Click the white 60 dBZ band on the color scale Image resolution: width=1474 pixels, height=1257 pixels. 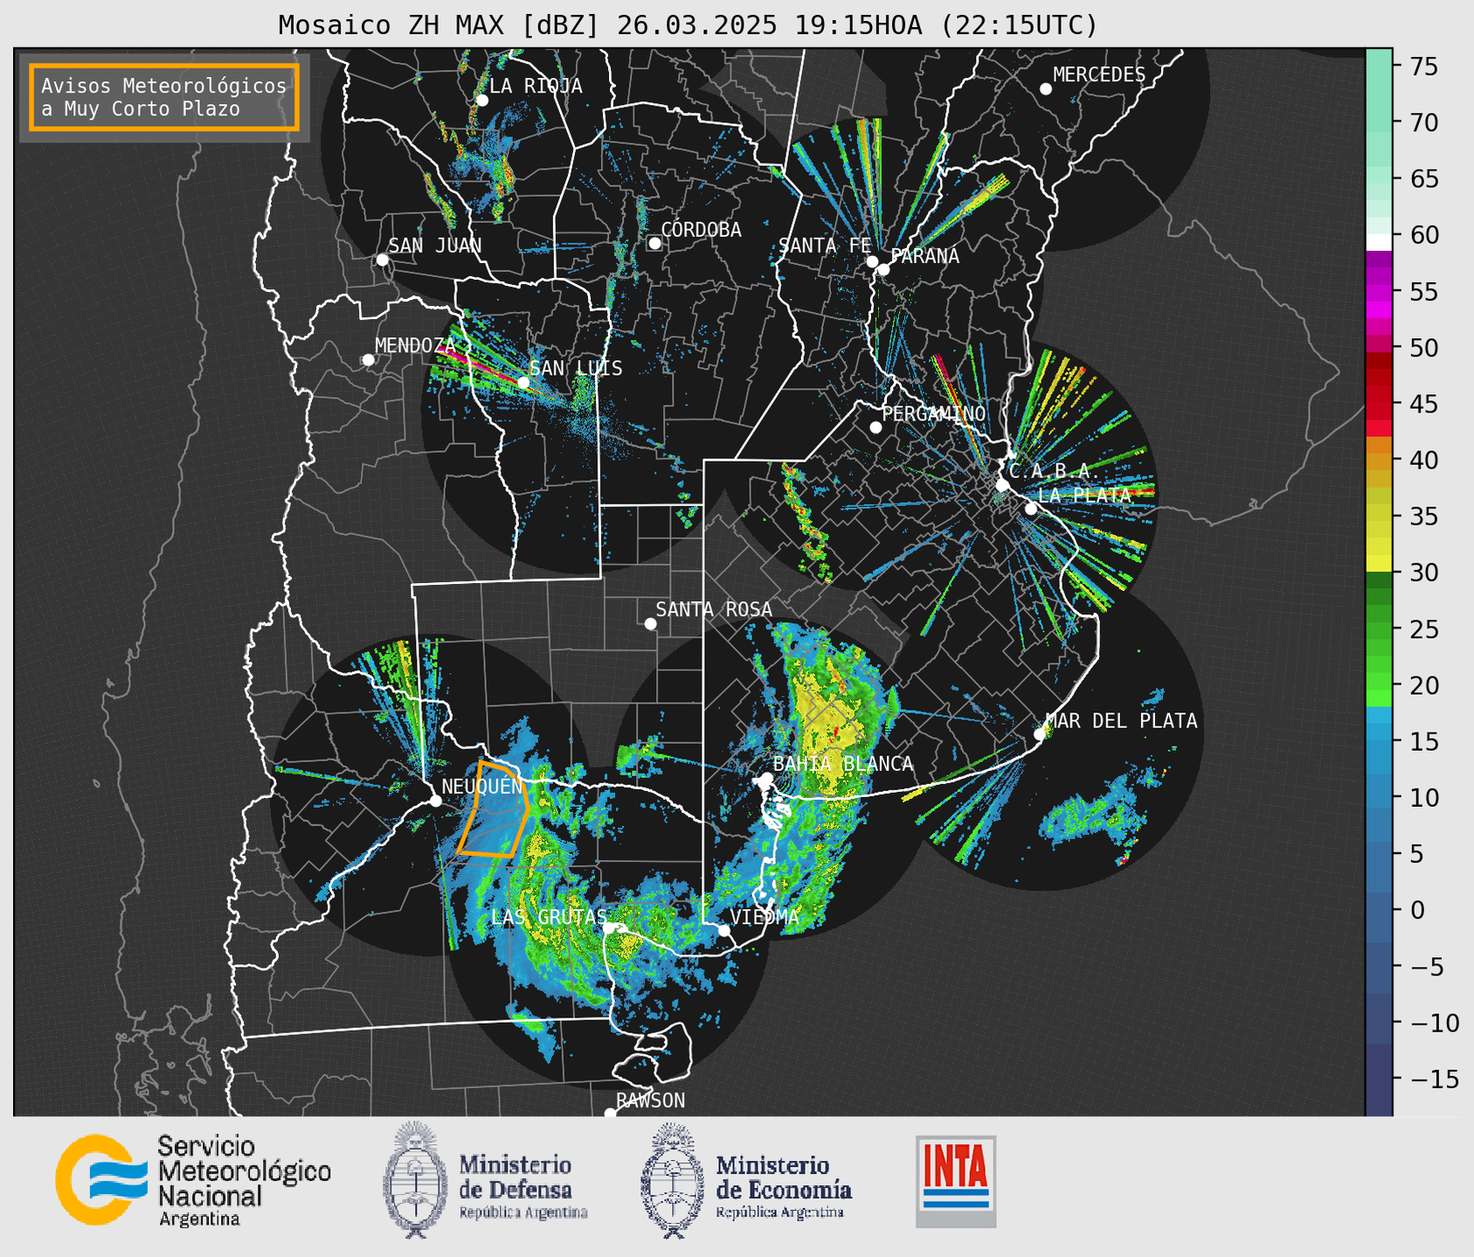[1379, 242]
